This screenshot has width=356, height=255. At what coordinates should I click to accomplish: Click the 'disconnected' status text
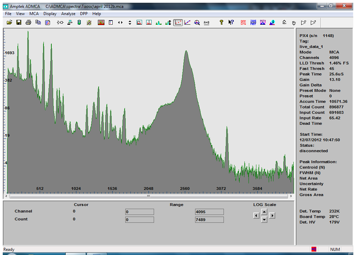click(314, 151)
